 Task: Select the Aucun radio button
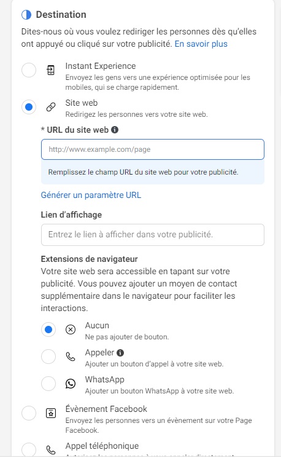pos(48,330)
